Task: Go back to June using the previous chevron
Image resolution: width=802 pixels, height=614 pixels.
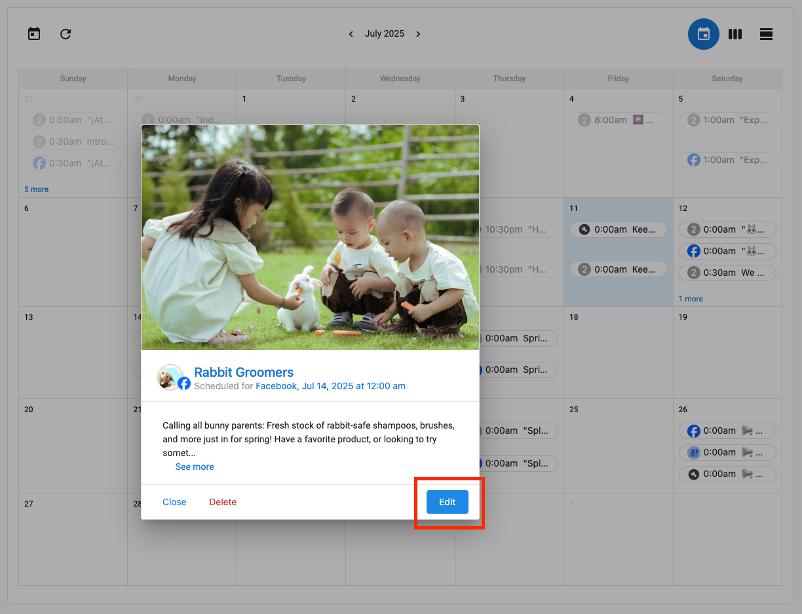Action: tap(351, 33)
